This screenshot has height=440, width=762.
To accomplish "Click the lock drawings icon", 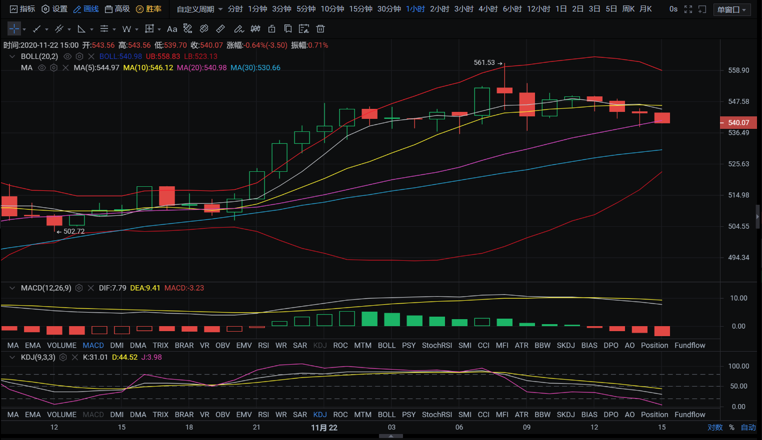I will [x=271, y=29].
